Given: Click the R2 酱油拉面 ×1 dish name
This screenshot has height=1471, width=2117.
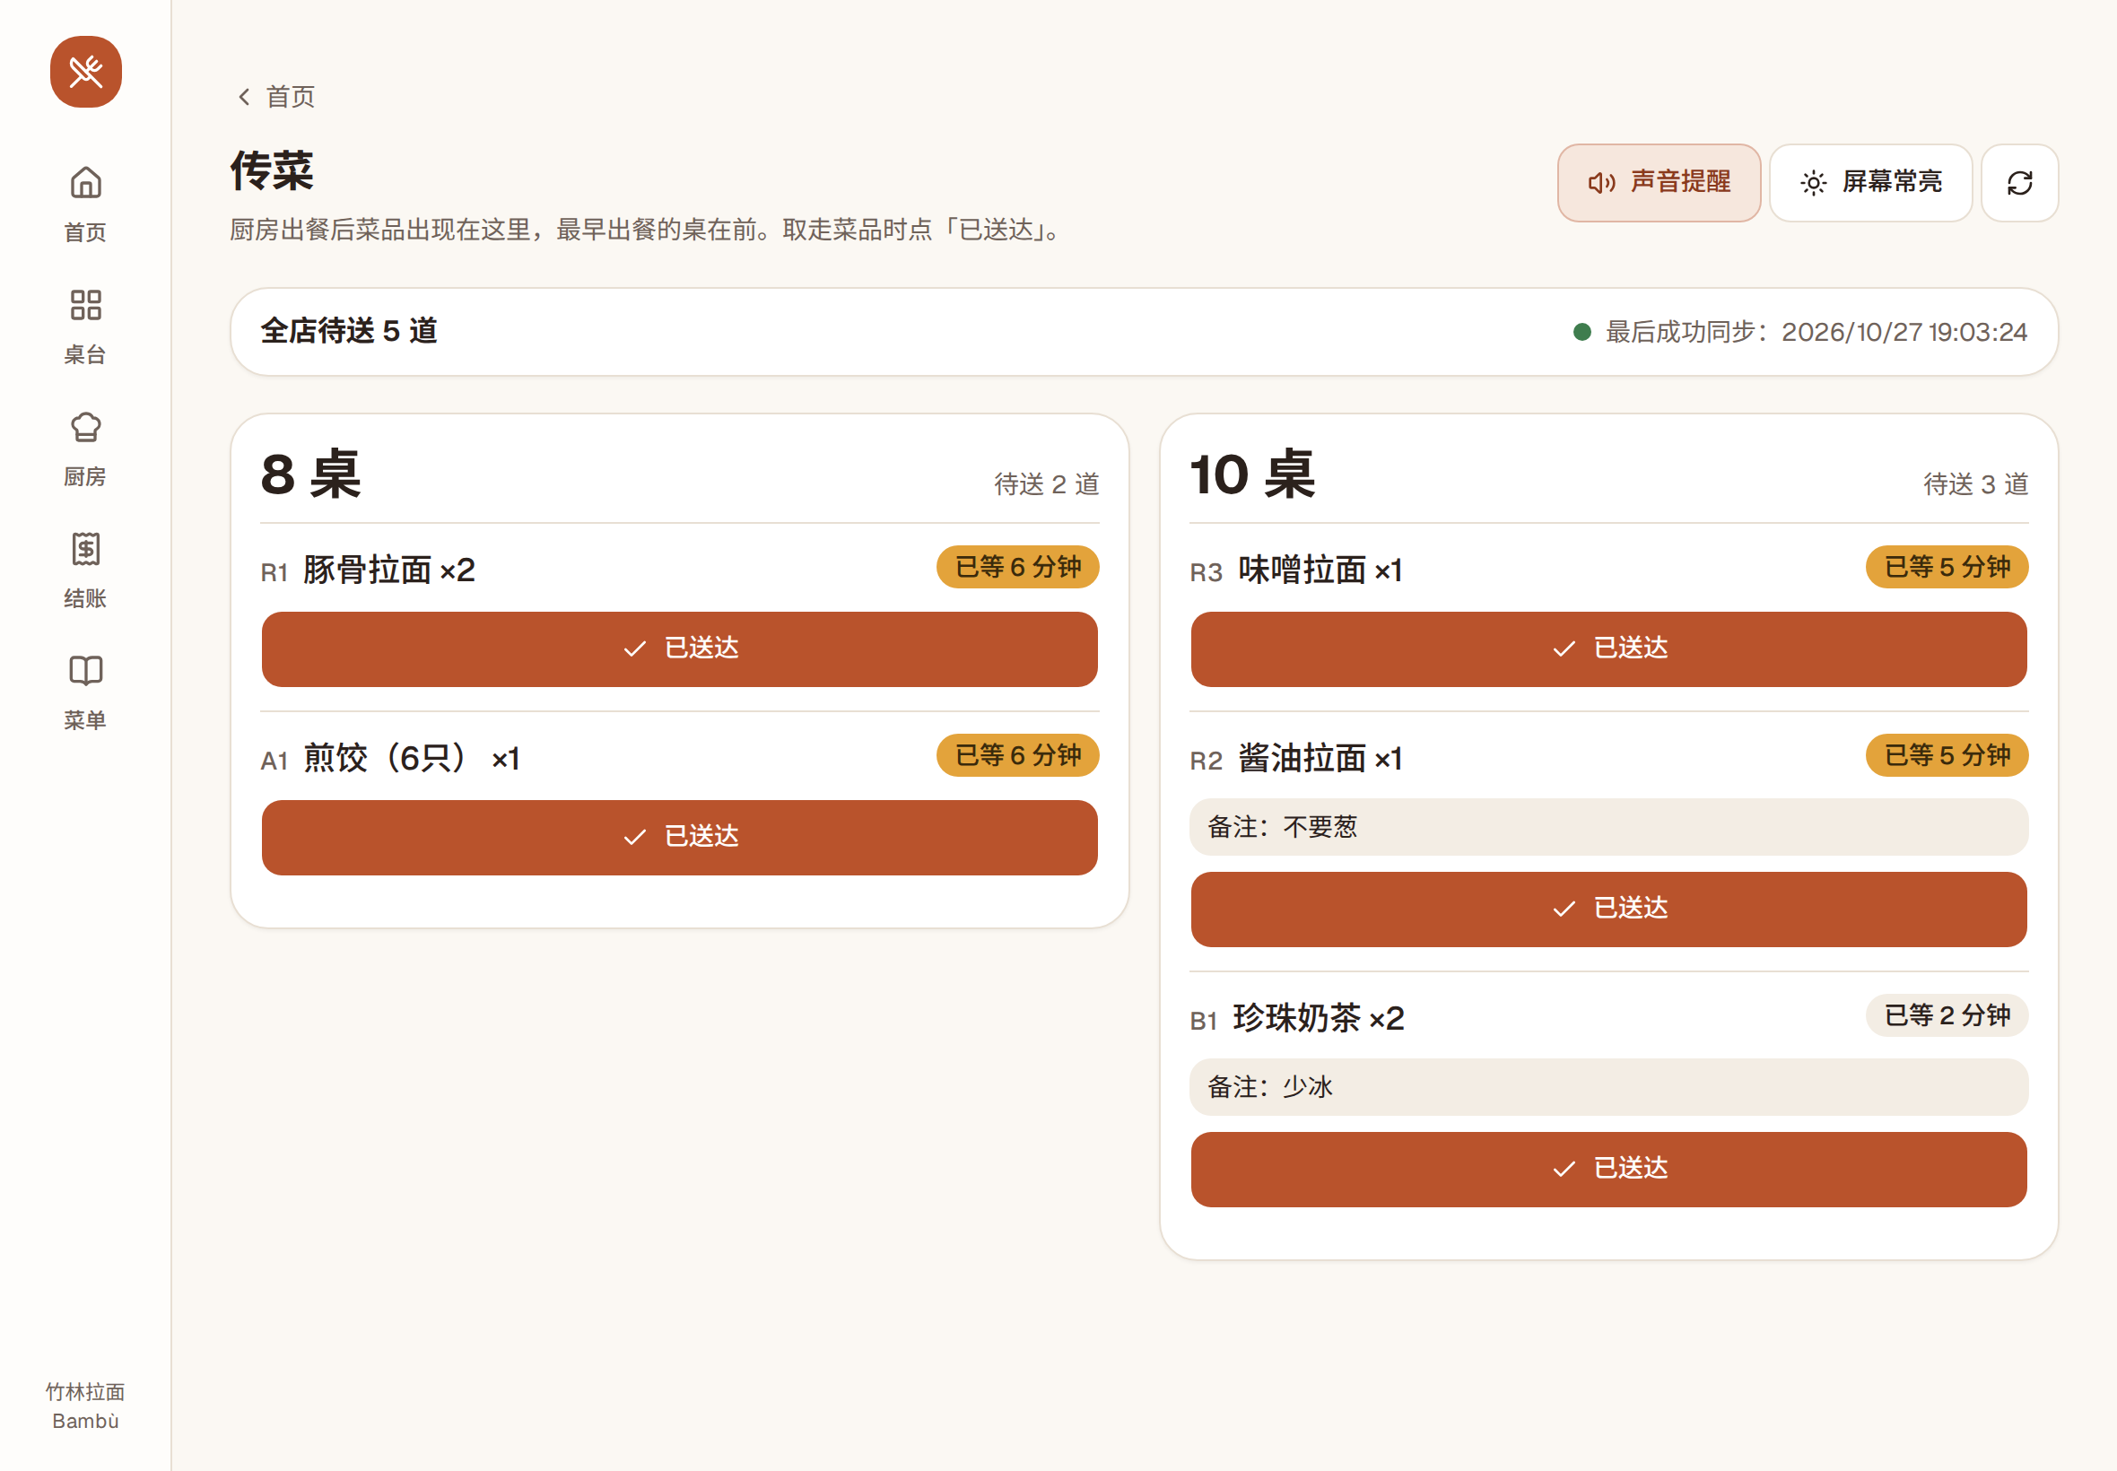Looking at the screenshot, I should pyautogui.click(x=1296, y=759).
